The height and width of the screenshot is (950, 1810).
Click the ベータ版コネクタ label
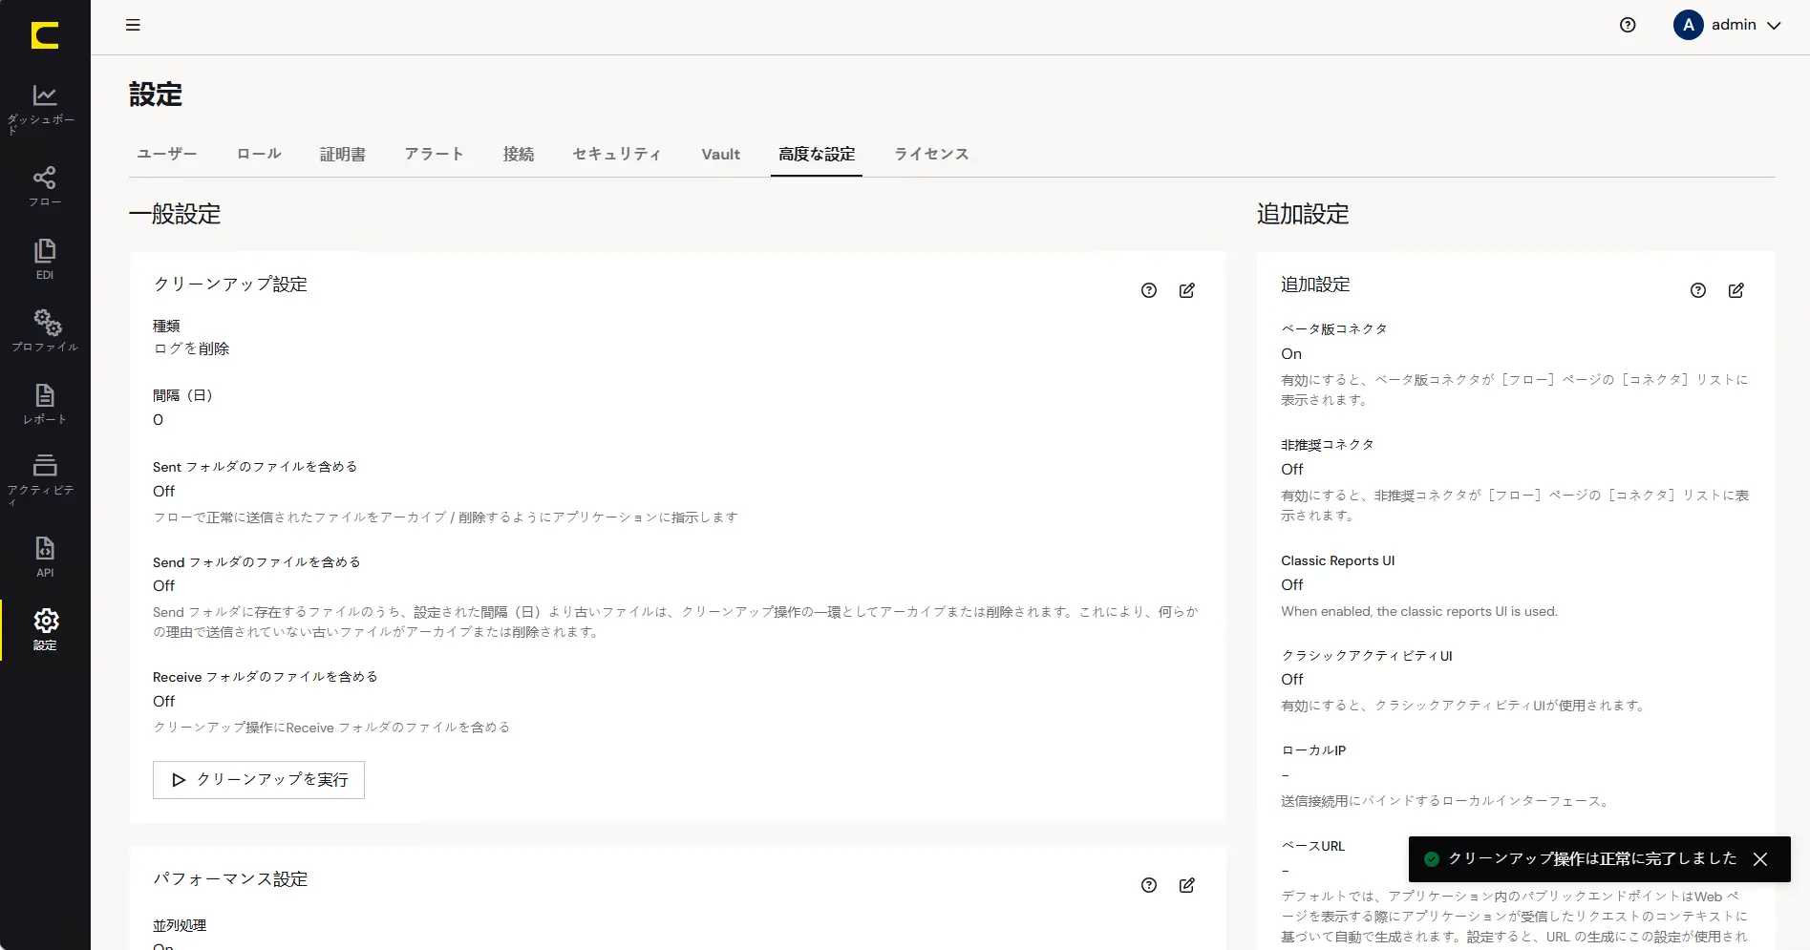click(x=1334, y=328)
